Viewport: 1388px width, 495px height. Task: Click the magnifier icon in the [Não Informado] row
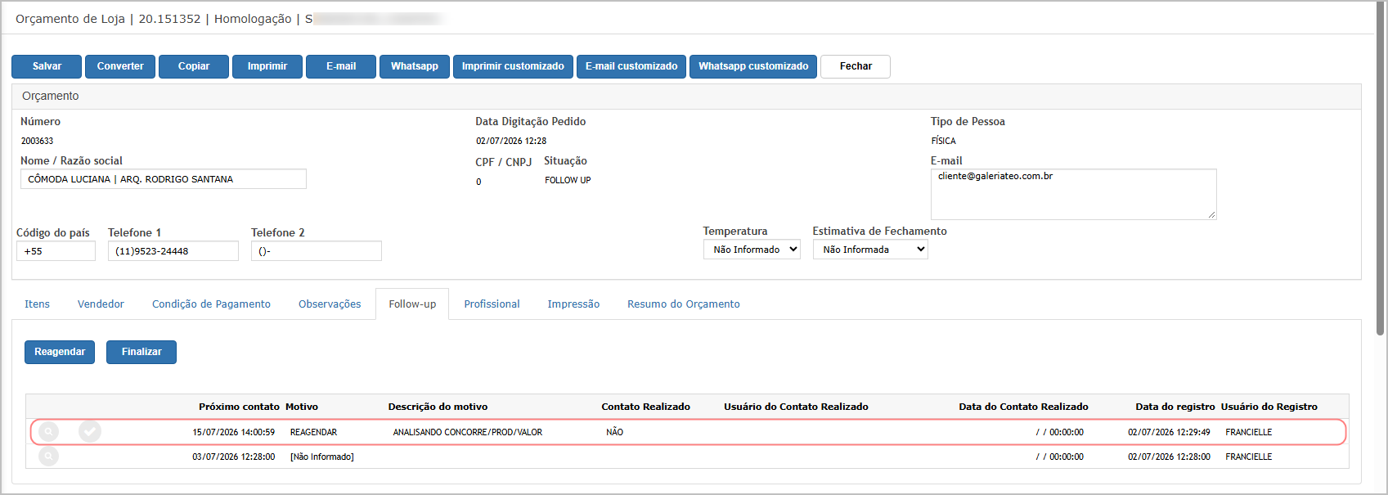[49, 456]
